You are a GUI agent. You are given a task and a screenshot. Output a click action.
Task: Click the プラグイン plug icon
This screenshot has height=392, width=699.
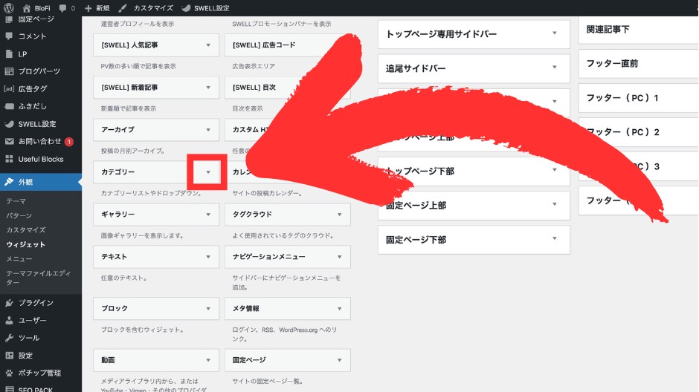point(9,303)
